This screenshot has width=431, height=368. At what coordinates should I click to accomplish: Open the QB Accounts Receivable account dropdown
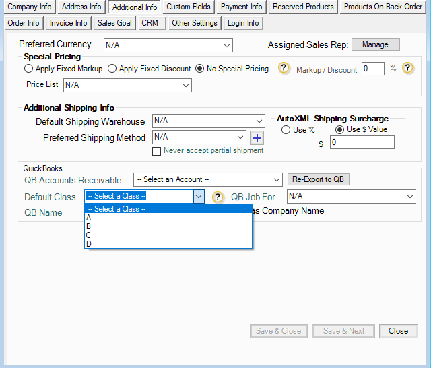[207, 179]
